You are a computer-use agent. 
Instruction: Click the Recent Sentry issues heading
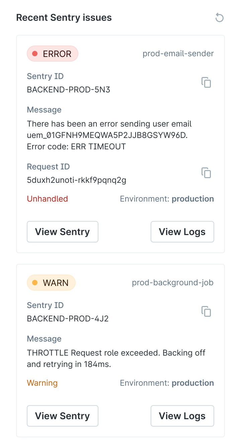(x=64, y=17)
